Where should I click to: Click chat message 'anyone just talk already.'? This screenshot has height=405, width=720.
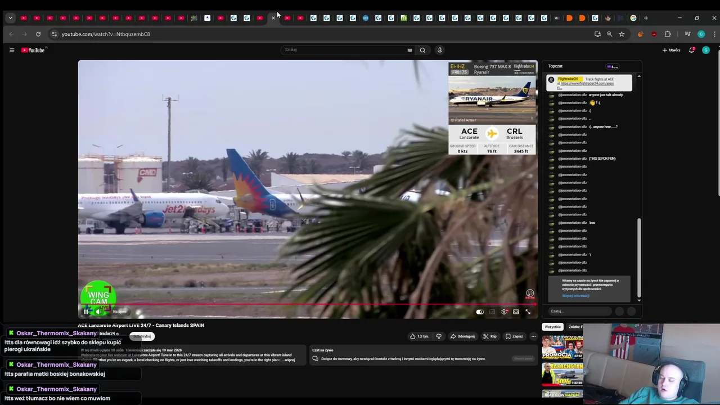(606, 95)
